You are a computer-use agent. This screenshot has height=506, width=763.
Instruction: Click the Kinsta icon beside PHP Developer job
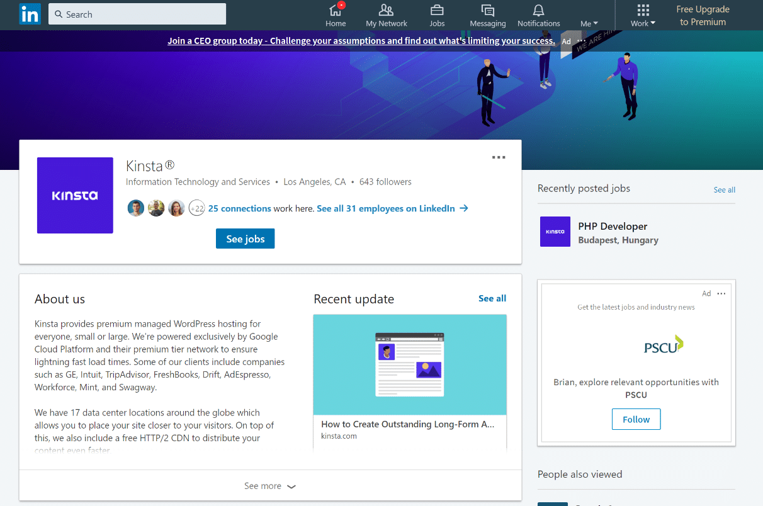click(x=555, y=232)
